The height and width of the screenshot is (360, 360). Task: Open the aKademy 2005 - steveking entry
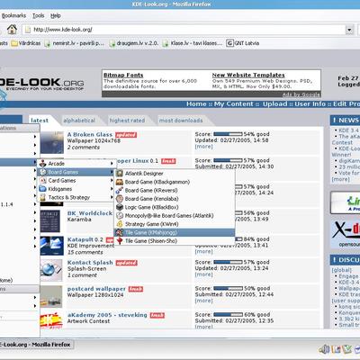[107, 315]
